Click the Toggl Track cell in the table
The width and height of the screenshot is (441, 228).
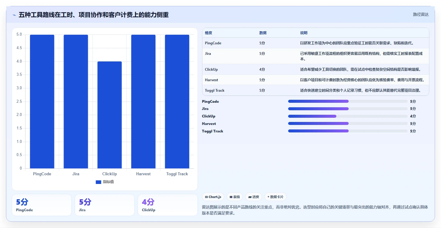coord(215,90)
